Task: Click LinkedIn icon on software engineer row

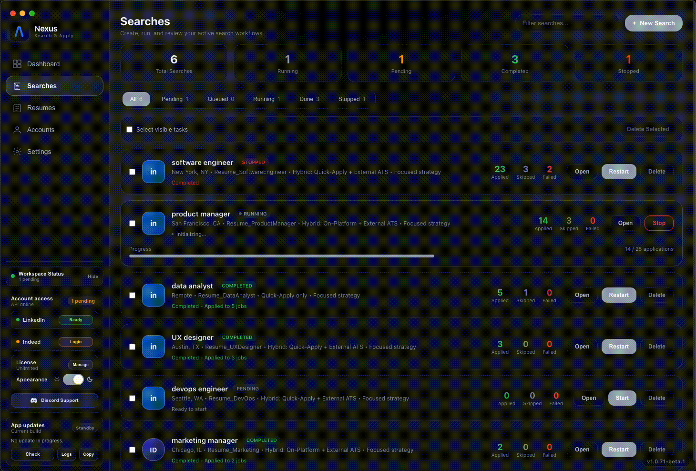Action: [154, 172]
